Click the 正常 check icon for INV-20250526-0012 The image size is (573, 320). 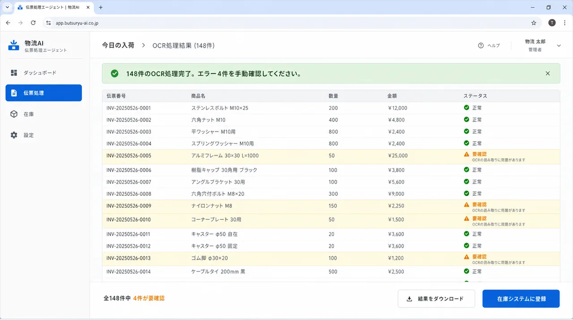click(466, 245)
